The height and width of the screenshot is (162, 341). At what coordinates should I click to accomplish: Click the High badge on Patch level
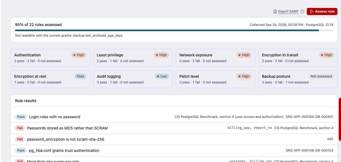click(244, 76)
